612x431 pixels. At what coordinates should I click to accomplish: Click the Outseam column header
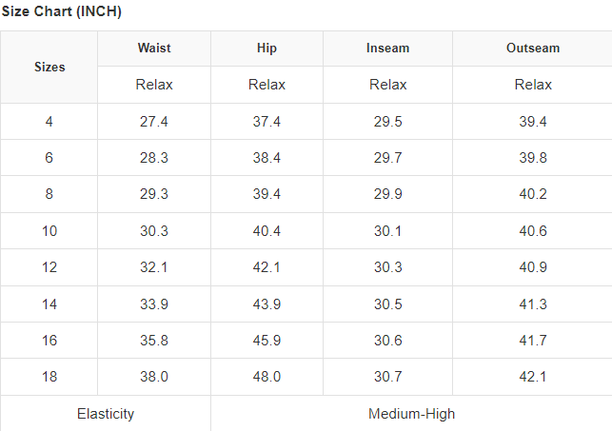tap(533, 49)
